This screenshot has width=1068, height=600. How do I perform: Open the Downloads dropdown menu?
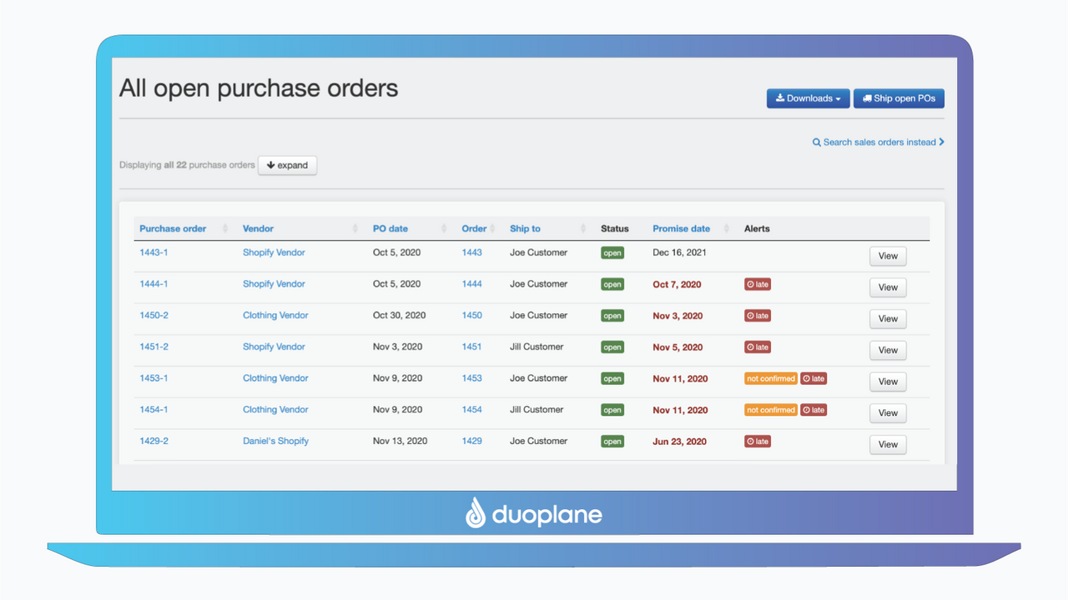[807, 98]
